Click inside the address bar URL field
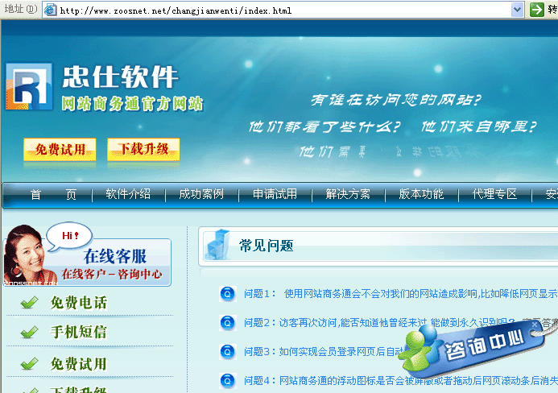This screenshot has width=558, height=393. coord(282,10)
